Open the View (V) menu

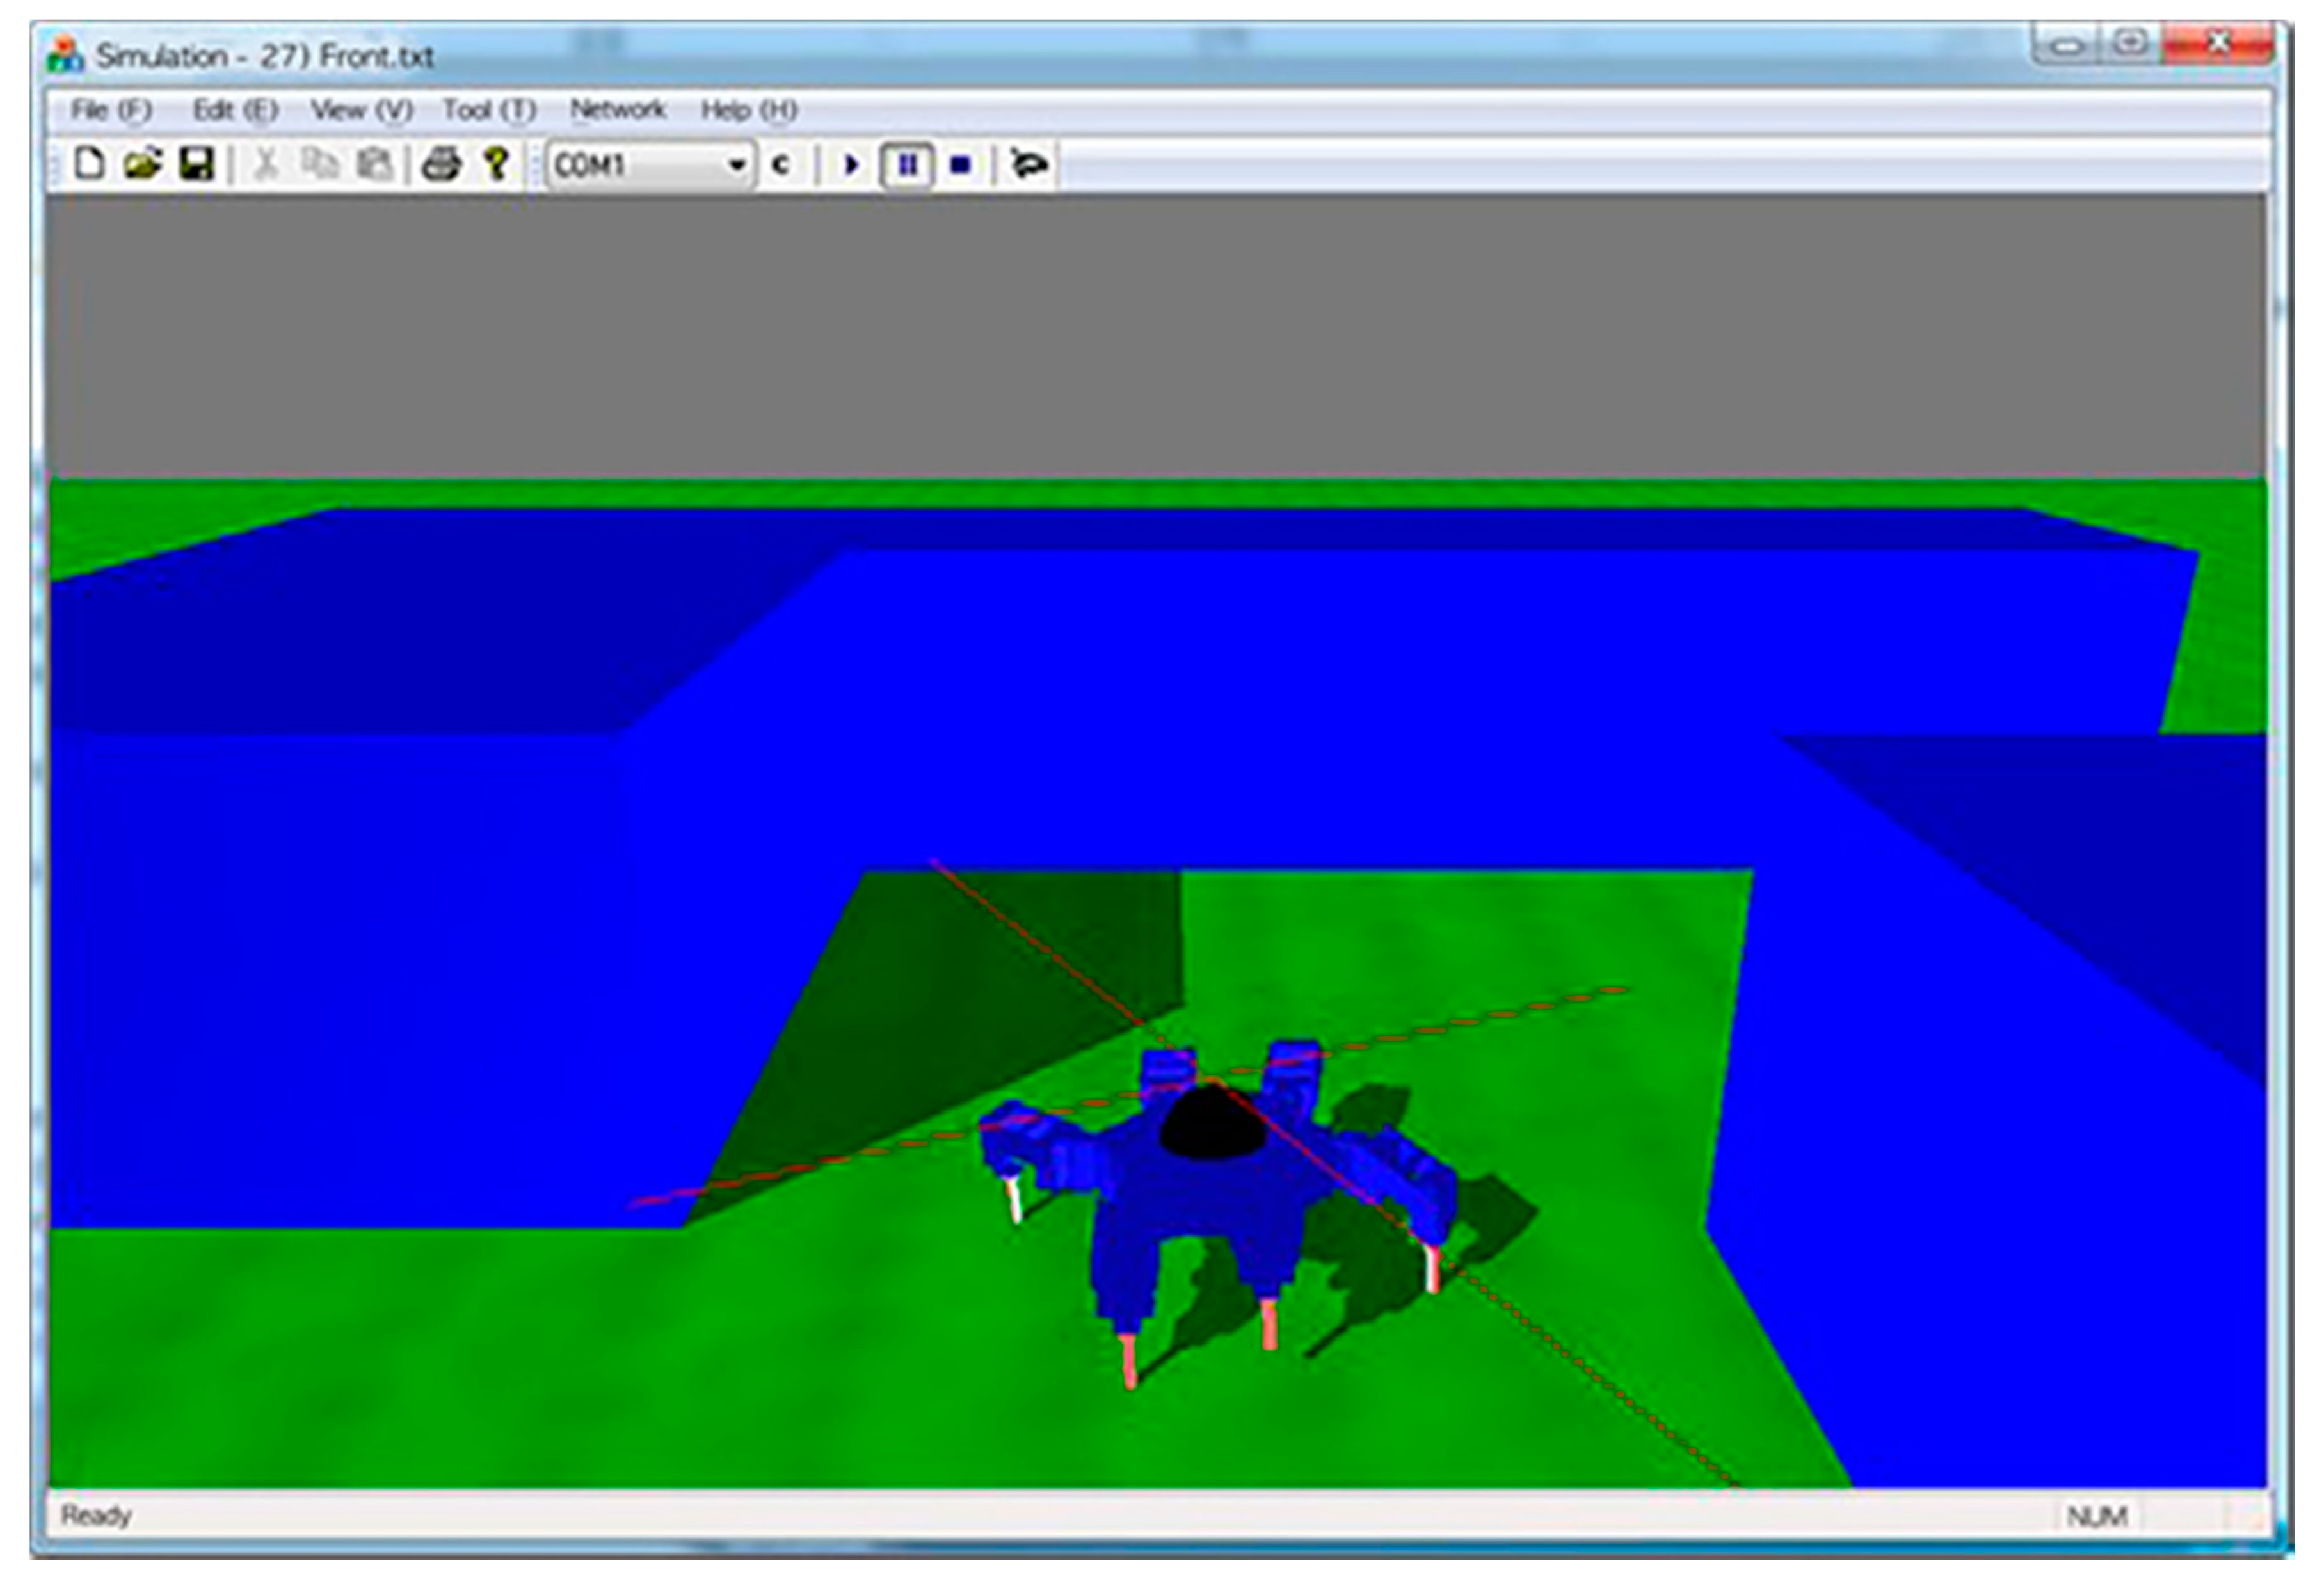pos(361,109)
